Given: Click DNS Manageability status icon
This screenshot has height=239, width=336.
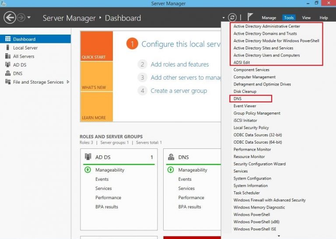Looking at the screenshot, I should point(171,170).
